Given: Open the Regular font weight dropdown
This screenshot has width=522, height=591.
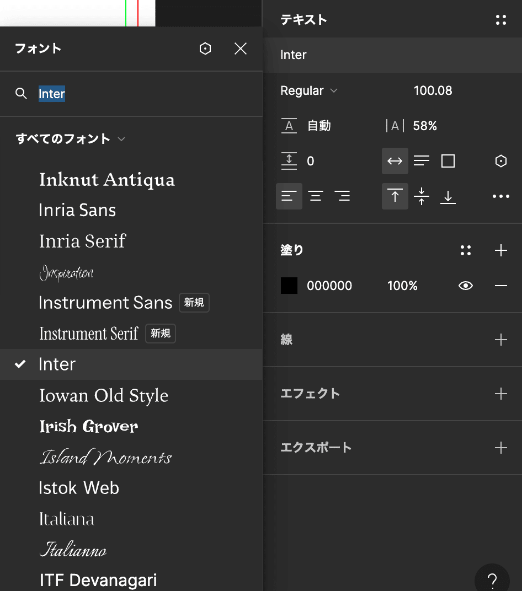Looking at the screenshot, I should tap(309, 90).
